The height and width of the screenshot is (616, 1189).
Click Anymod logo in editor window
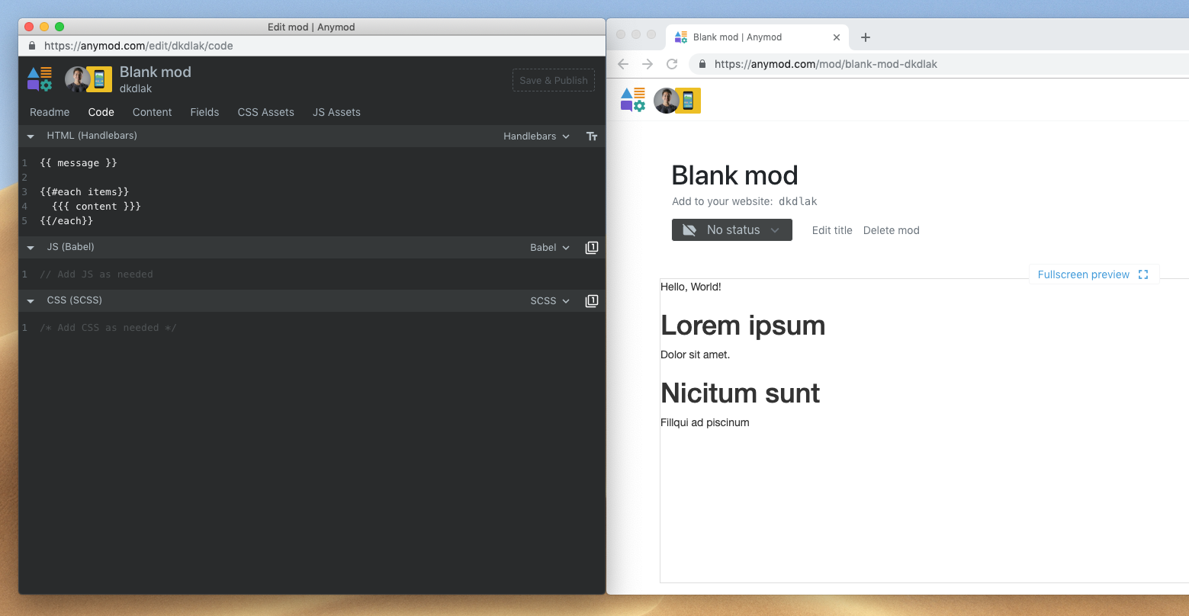[x=40, y=79]
